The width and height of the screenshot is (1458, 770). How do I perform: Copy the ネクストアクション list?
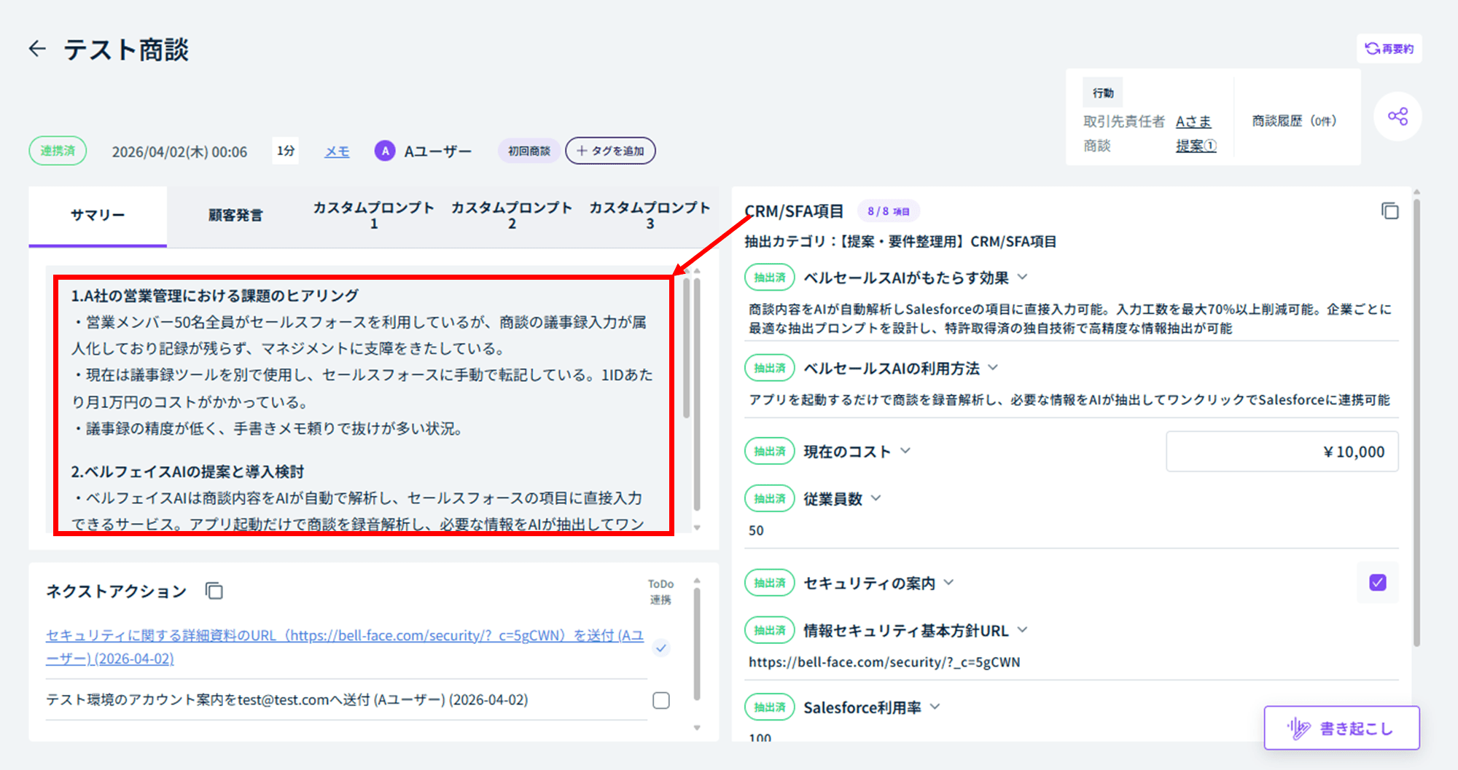(214, 591)
